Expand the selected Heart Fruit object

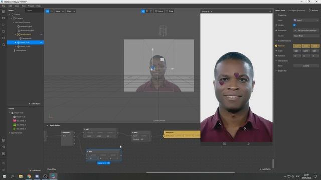tap(15, 42)
